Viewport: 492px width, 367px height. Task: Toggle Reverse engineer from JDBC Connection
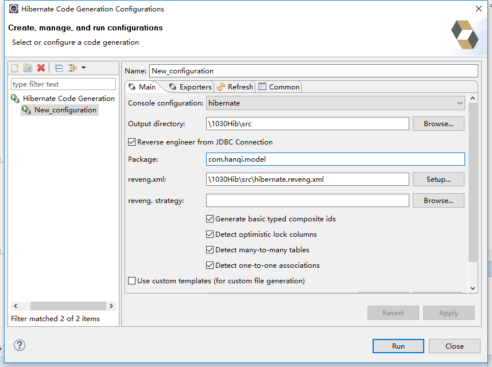(x=132, y=142)
